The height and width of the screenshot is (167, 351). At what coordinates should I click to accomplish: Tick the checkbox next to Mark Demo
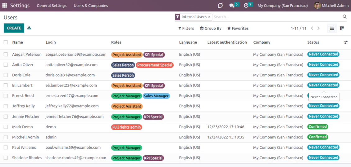pyautogui.click(x=6, y=127)
